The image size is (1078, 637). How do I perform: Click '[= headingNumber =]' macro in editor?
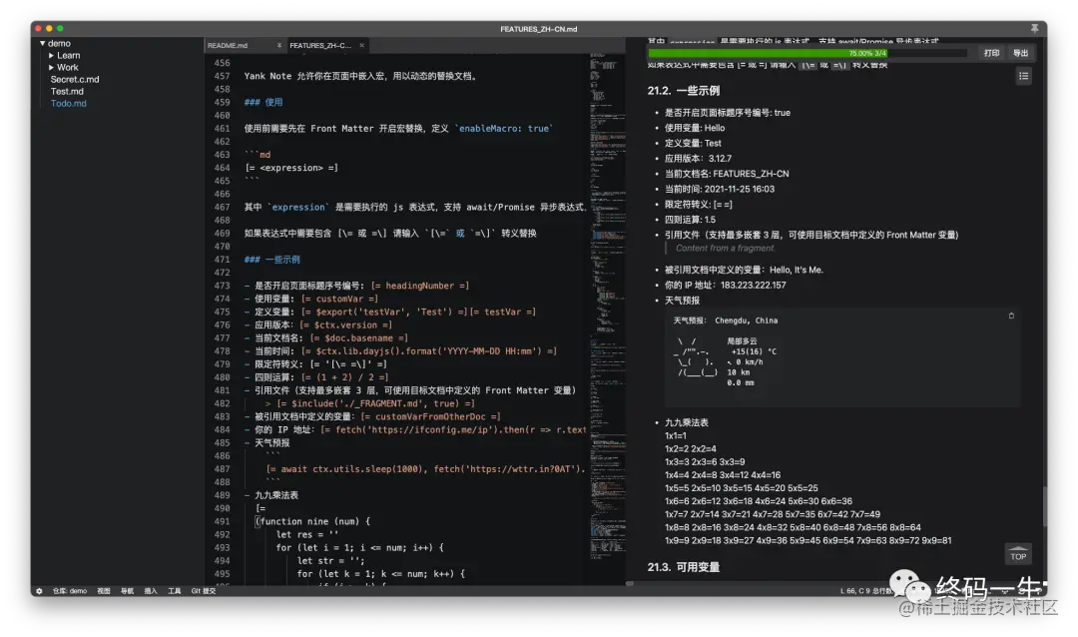[x=420, y=286]
